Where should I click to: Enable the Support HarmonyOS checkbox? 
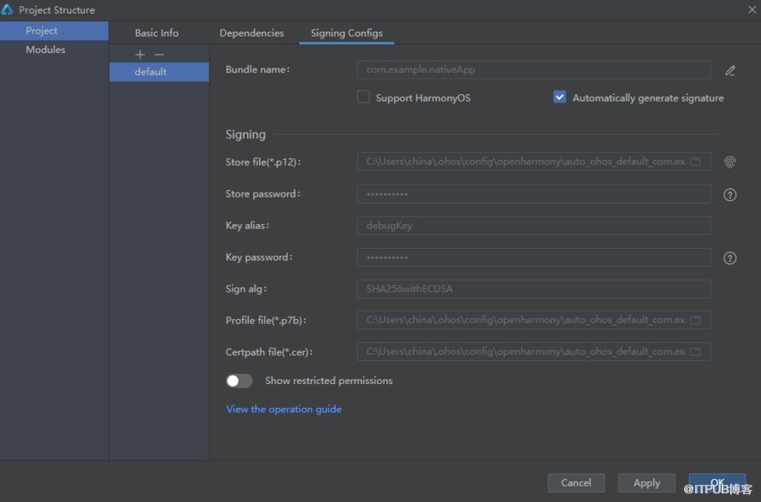coord(363,97)
